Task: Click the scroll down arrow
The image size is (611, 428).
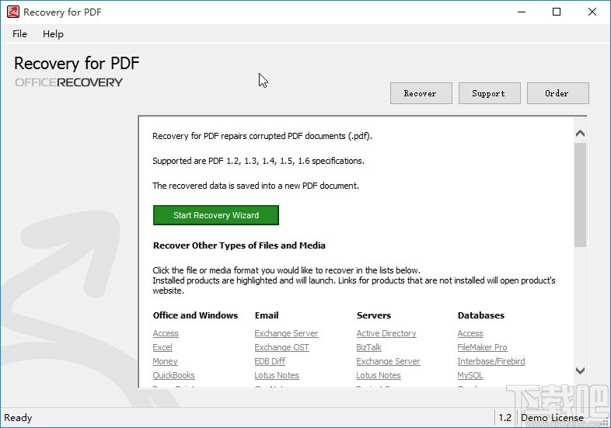Action: tap(580, 371)
